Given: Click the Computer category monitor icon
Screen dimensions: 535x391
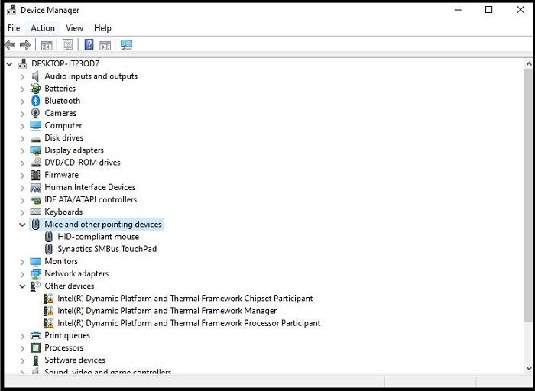Looking at the screenshot, I should pos(35,125).
